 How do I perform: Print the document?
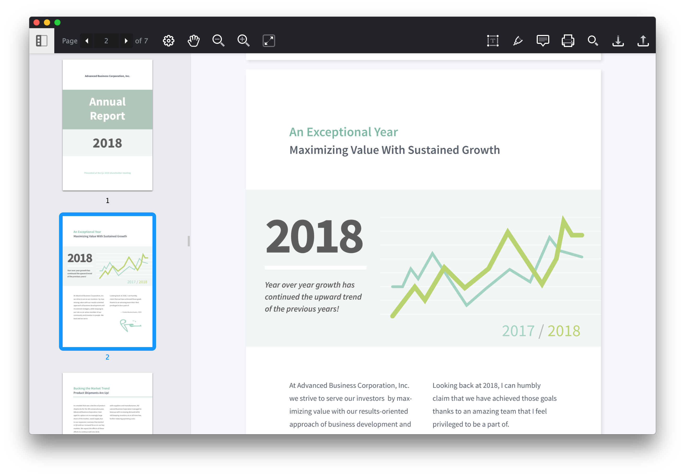pos(568,41)
